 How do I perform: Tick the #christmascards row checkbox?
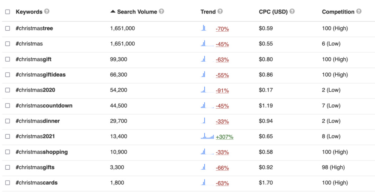[x=8, y=182]
